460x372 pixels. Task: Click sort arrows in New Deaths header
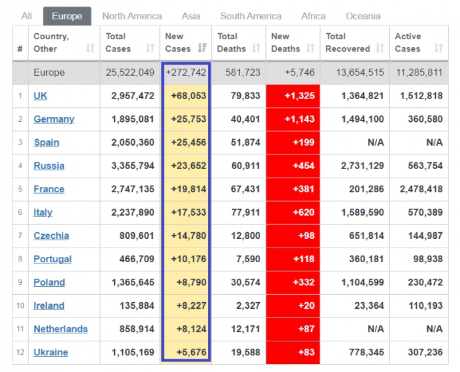[310, 49]
